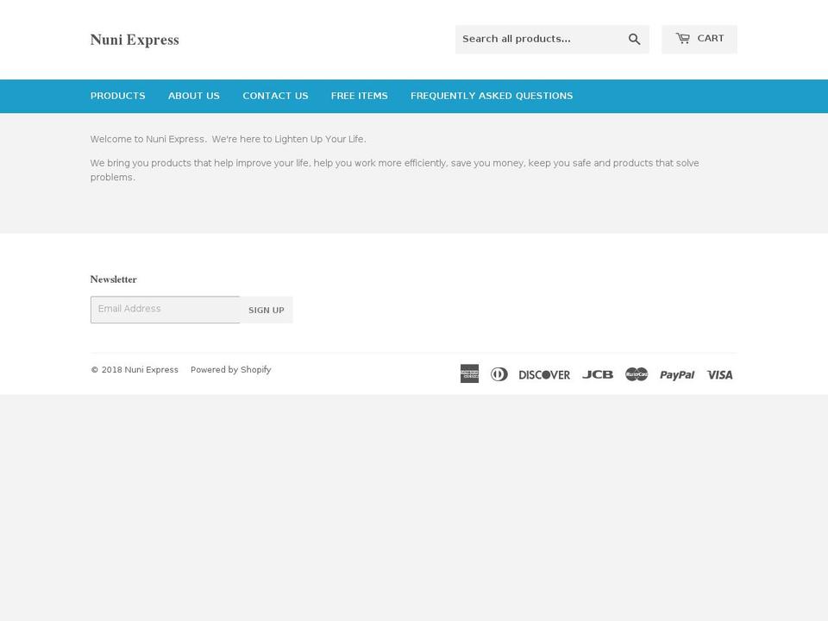Click the 'We bring you products' paragraph

point(394,170)
